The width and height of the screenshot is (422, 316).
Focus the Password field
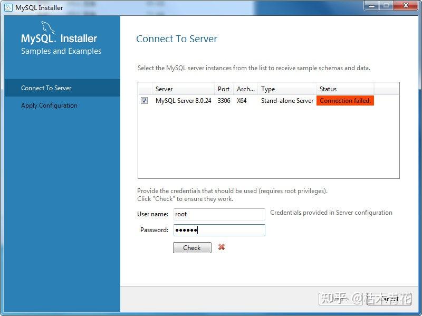(219, 230)
